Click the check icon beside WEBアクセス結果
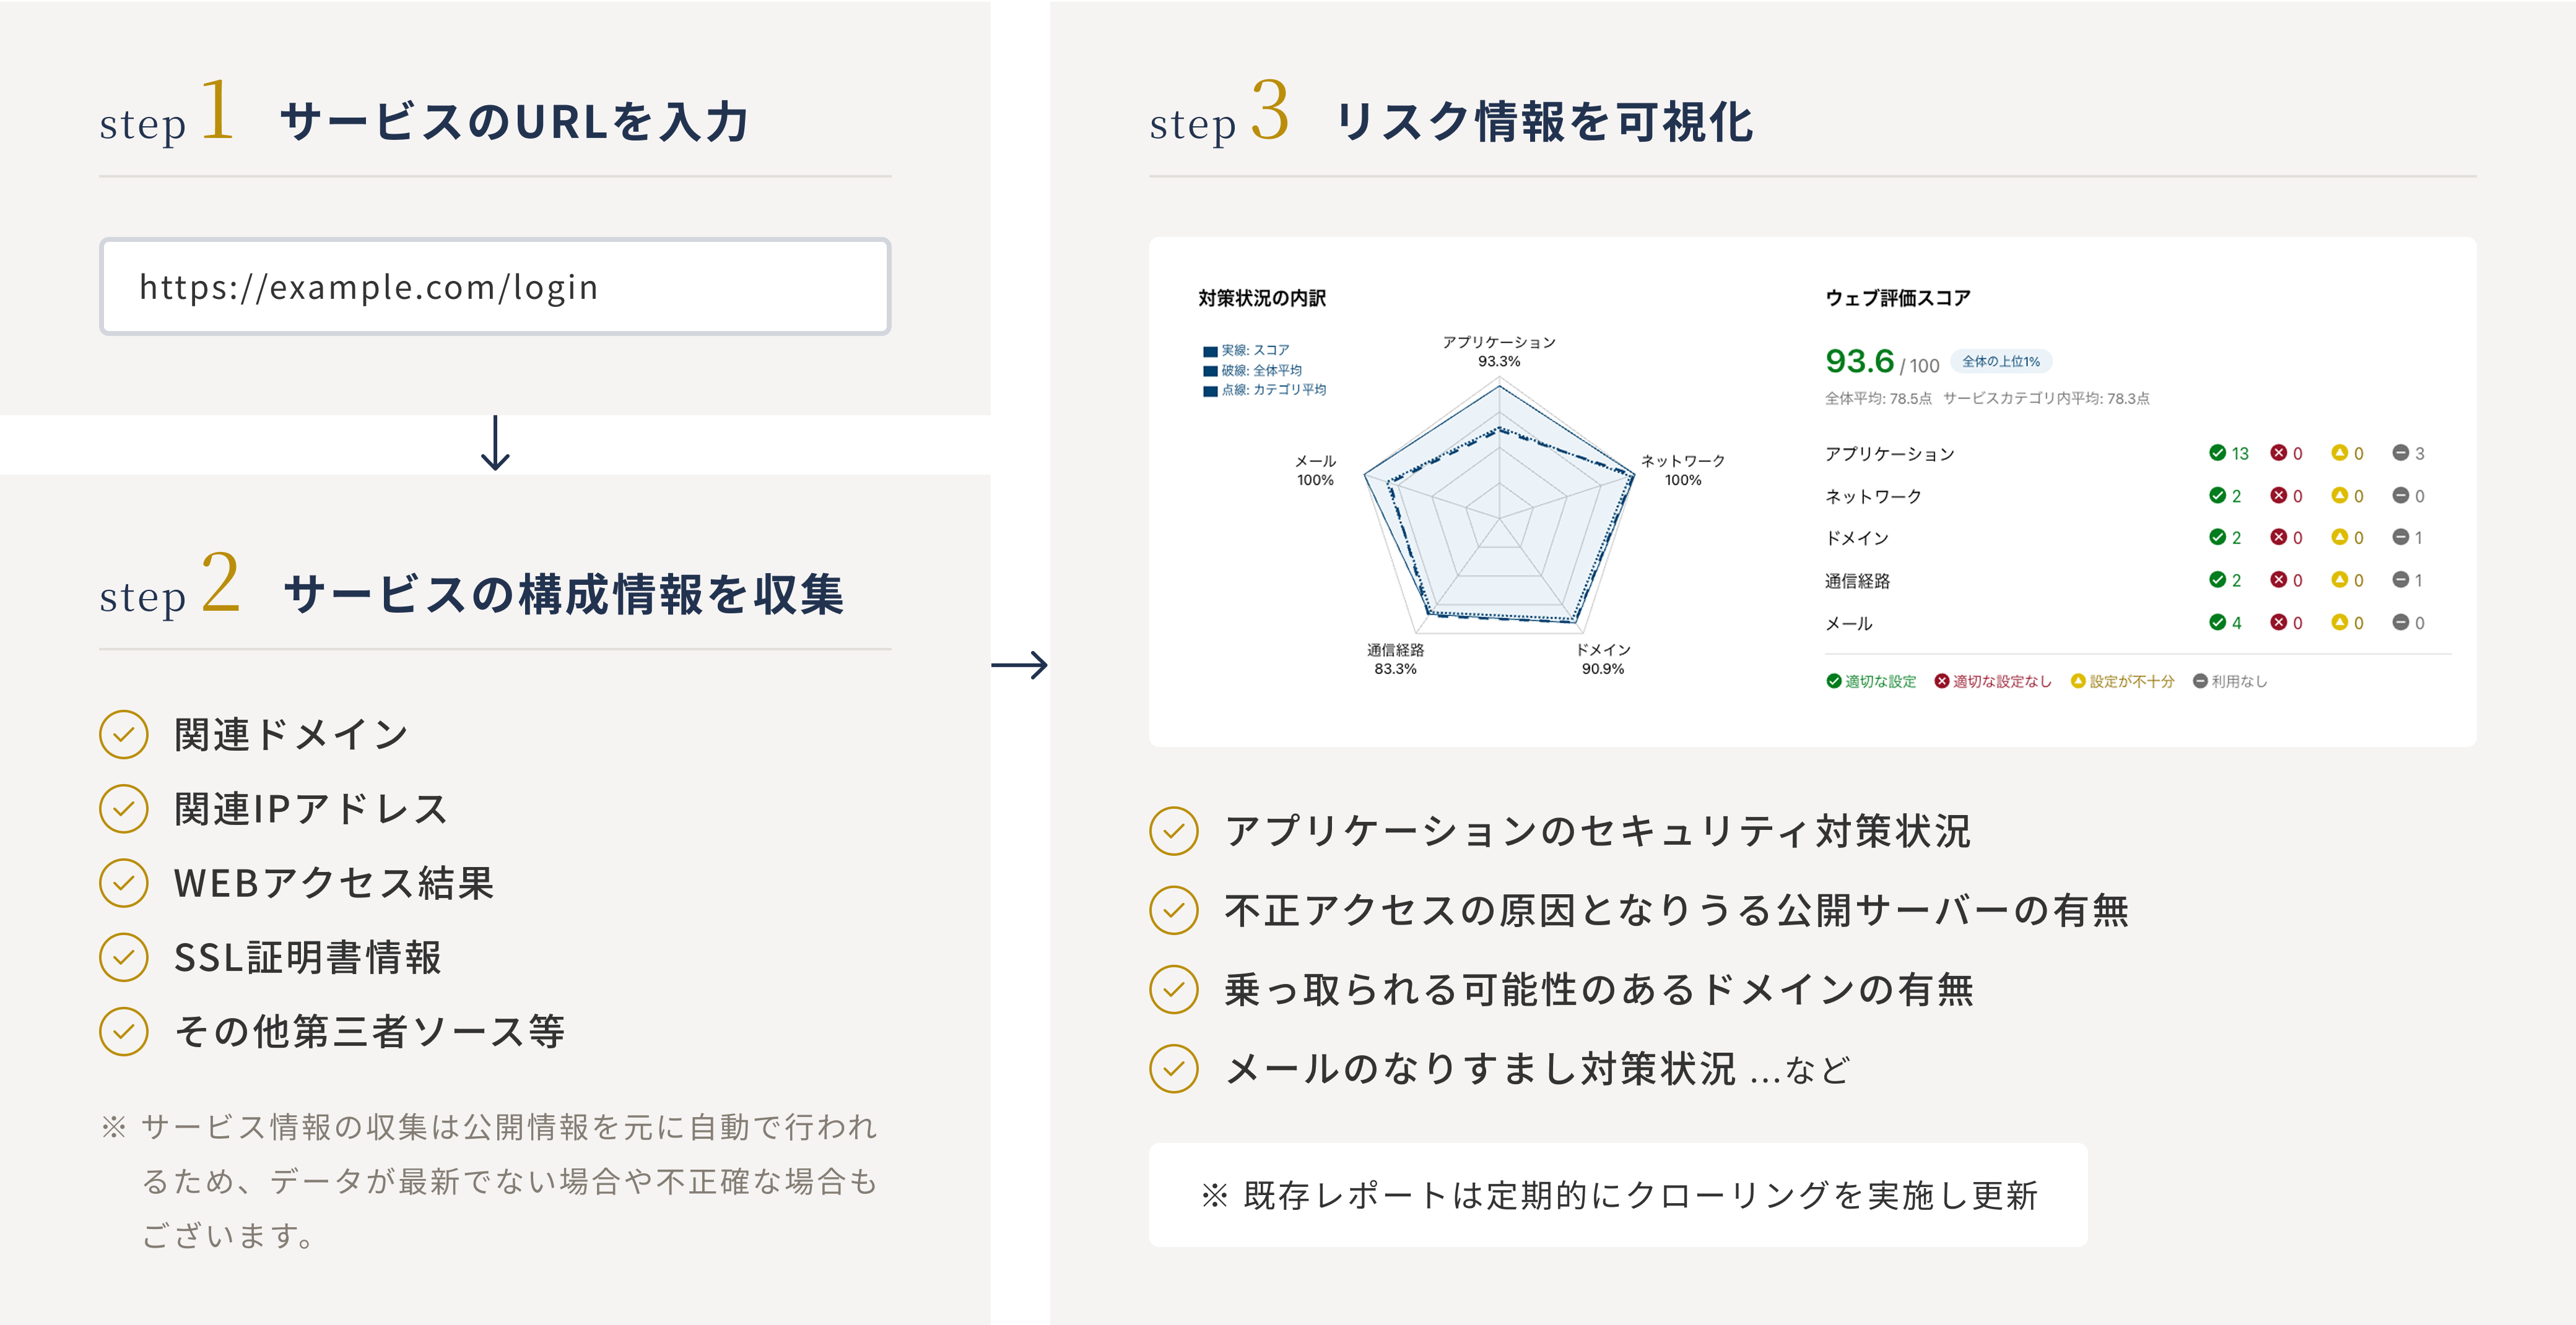The width and height of the screenshot is (2576, 1325). coord(124,883)
